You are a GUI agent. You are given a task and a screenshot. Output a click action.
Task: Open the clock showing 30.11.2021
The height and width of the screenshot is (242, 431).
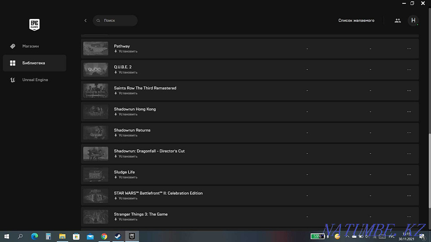coord(406,236)
